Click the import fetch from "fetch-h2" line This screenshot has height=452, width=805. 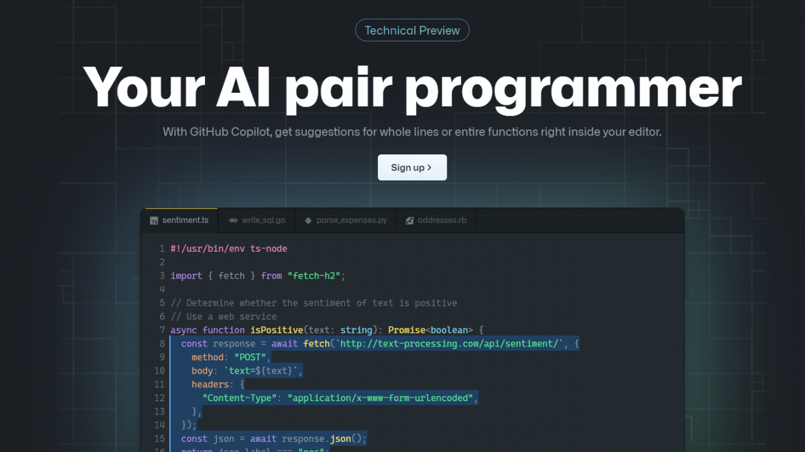point(258,276)
